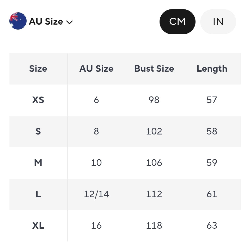The width and height of the screenshot is (250, 242).
Task: Click the Australian flag icon
Action: [18, 21]
